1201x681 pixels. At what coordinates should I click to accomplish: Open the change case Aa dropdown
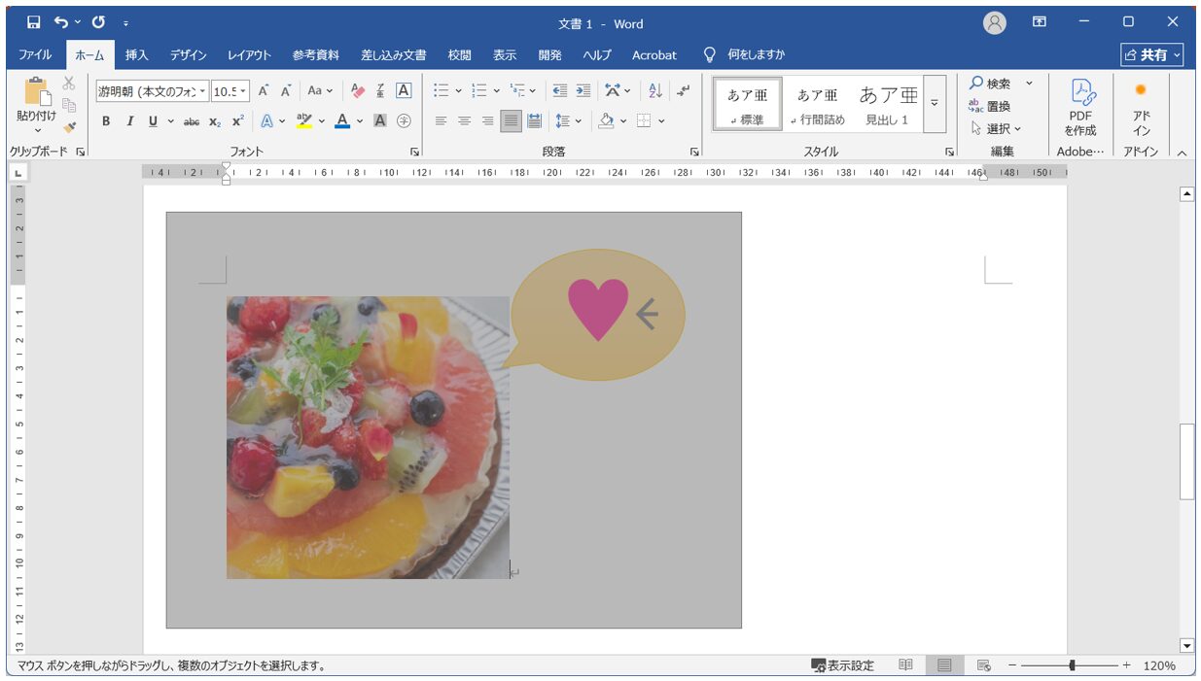(320, 91)
